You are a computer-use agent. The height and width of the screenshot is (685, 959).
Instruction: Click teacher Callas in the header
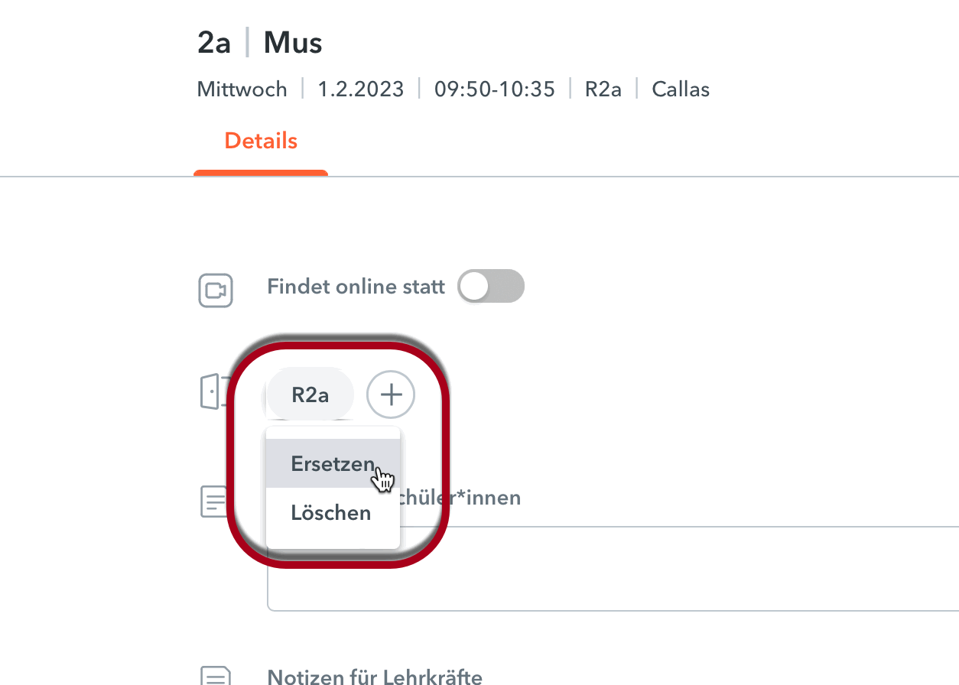pos(681,89)
